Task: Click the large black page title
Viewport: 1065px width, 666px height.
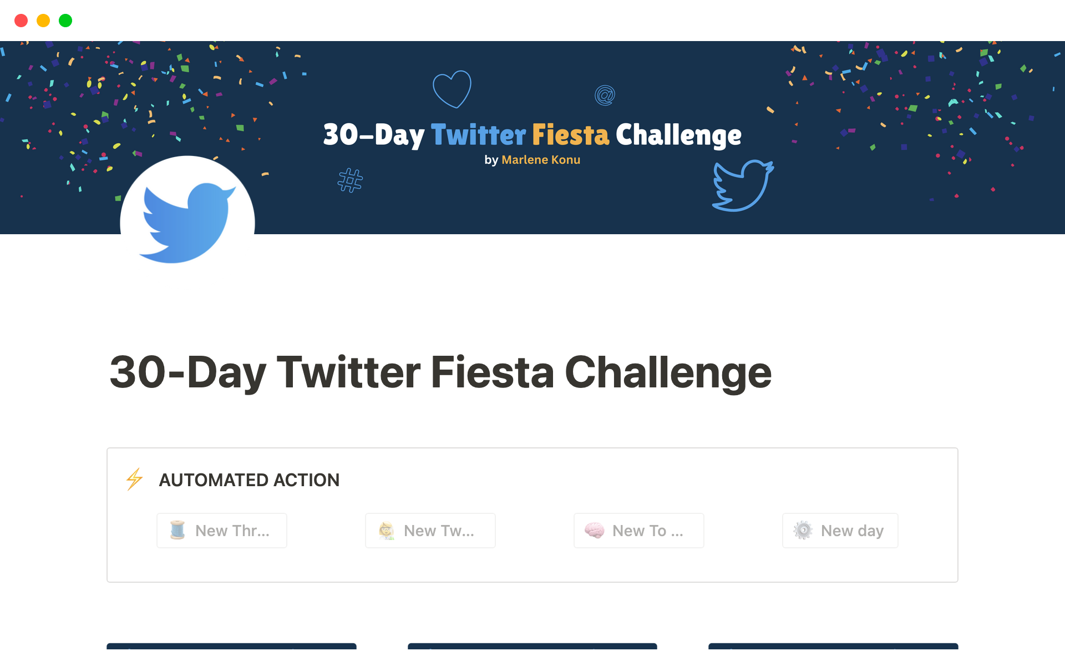Action: coord(440,372)
